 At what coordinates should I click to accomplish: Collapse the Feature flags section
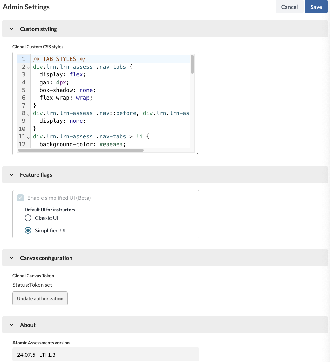[12, 175]
